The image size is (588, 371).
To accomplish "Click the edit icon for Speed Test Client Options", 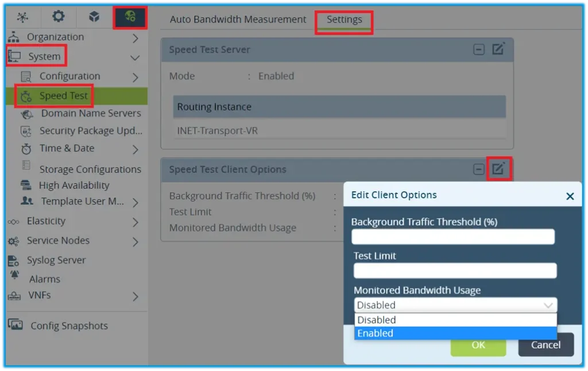I will (x=498, y=169).
